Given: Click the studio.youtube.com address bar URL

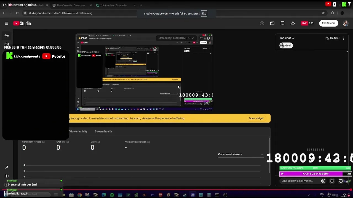Looking at the screenshot, I should [60, 13].
